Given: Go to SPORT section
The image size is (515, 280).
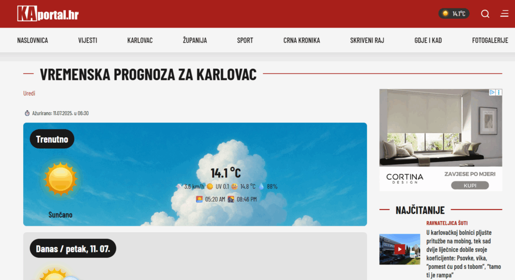Looking at the screenshot, I should [x=245, y=40].
